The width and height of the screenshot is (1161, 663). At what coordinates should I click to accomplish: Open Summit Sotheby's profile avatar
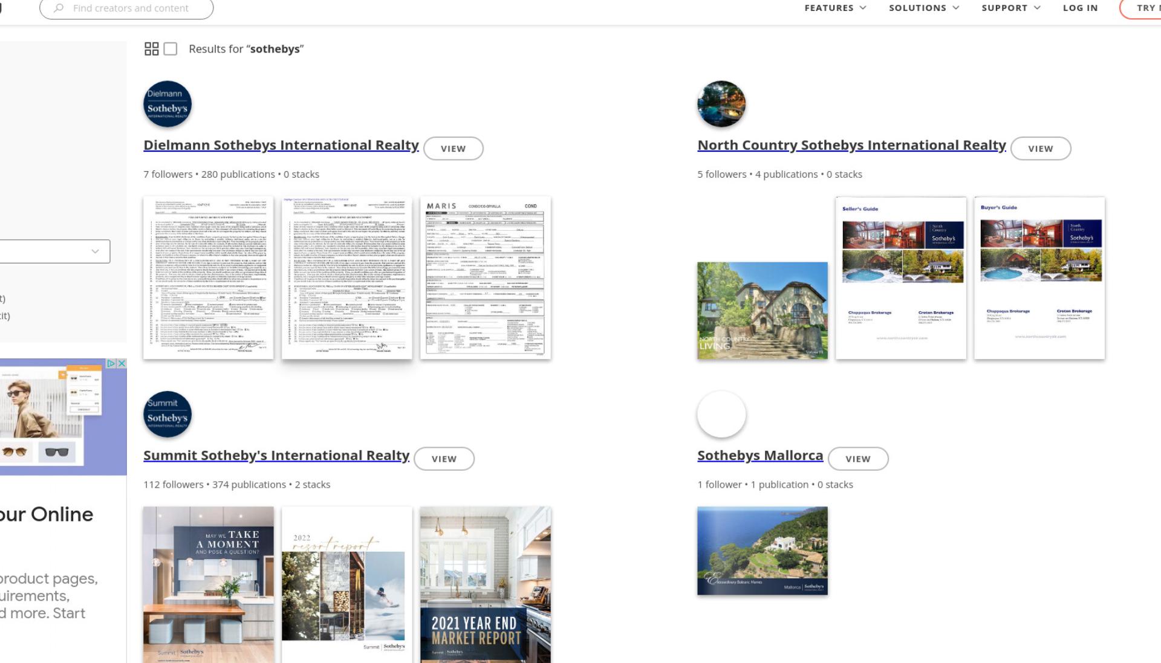coord(167,414)
